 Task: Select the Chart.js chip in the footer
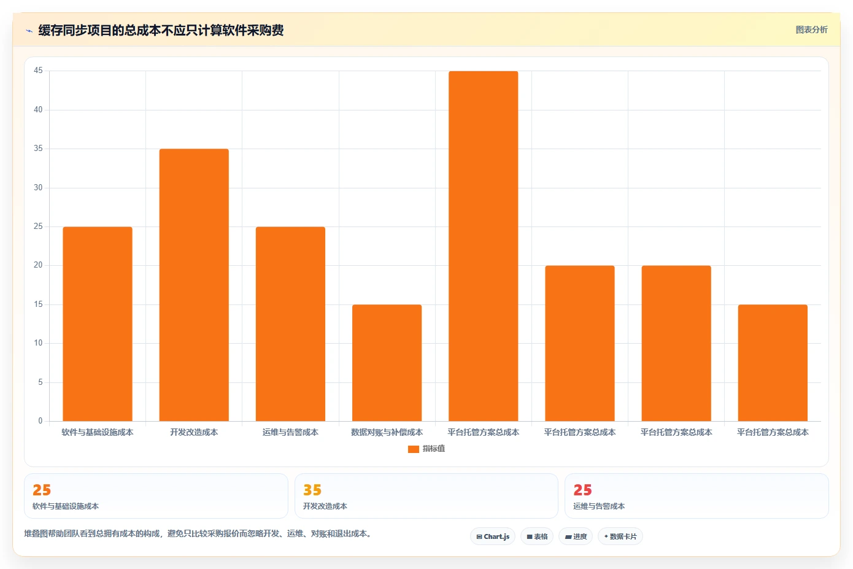click(493, 536)
